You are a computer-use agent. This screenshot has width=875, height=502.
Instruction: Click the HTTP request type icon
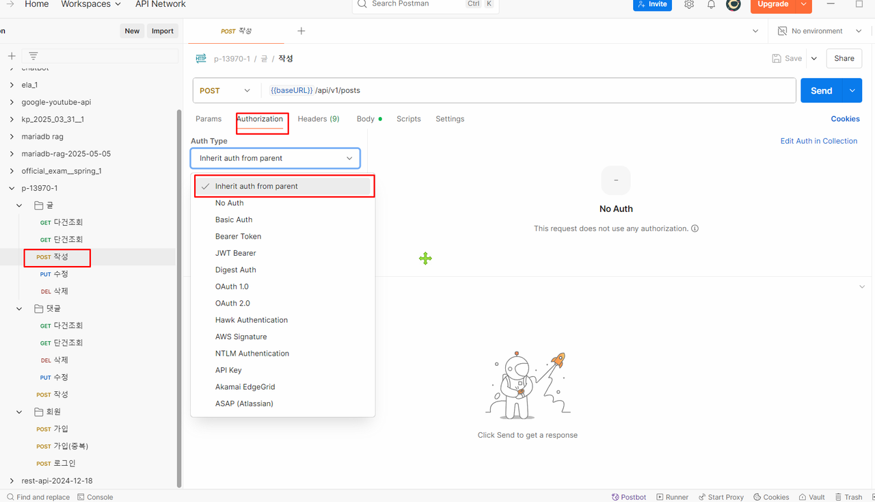[201, 59]
